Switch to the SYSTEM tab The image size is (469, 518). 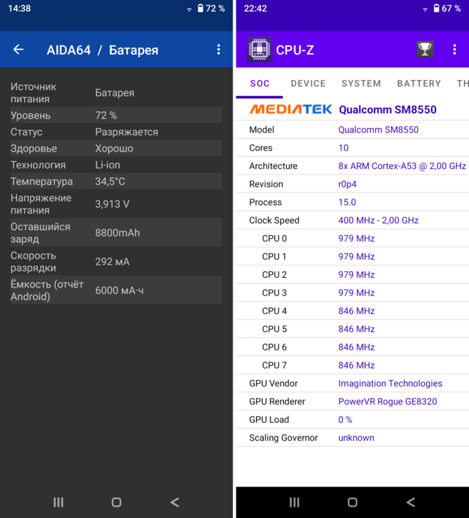pyautogui.click(x=361, y=83)
